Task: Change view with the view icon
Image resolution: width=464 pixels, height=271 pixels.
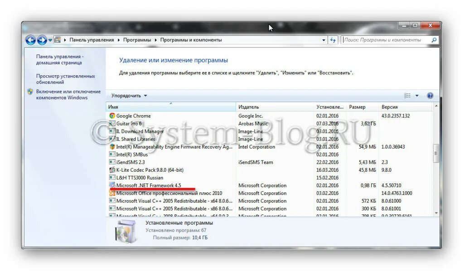Action: (407, 96)
